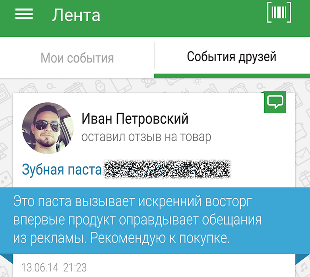310x277 pixels.
Task: Click the 13.06.14 21:23 timestamp
Action: tap(54, 267)
